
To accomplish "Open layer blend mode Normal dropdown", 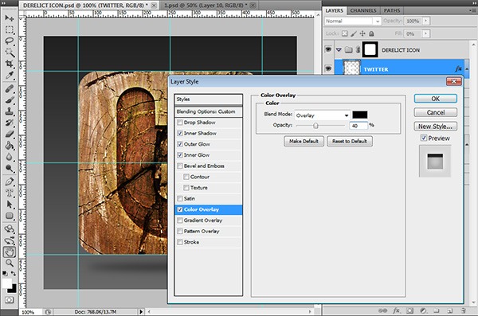I will tap(353, 21).
